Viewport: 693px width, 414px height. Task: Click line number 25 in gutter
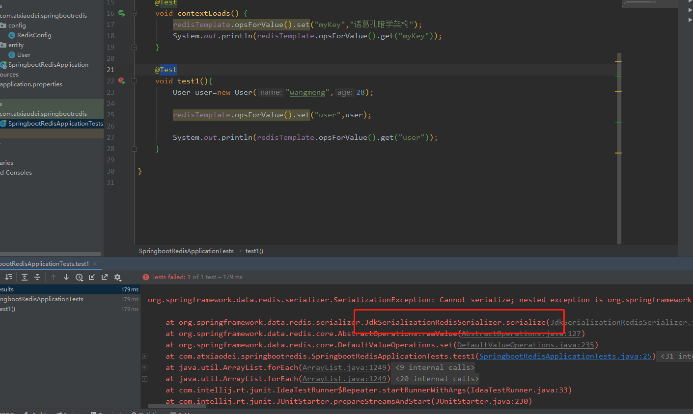111,115
